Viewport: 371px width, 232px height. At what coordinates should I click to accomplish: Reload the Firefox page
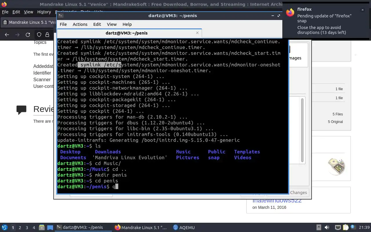tap(28, 35)
